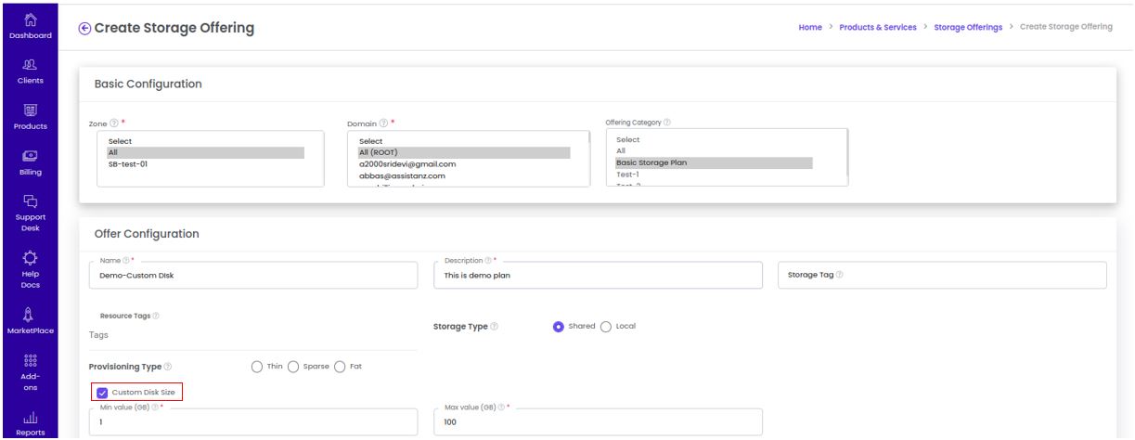Screen dimensions: 1135x440
Task: Click the help icon next to Offering Category
Action: tap(668, 123)
